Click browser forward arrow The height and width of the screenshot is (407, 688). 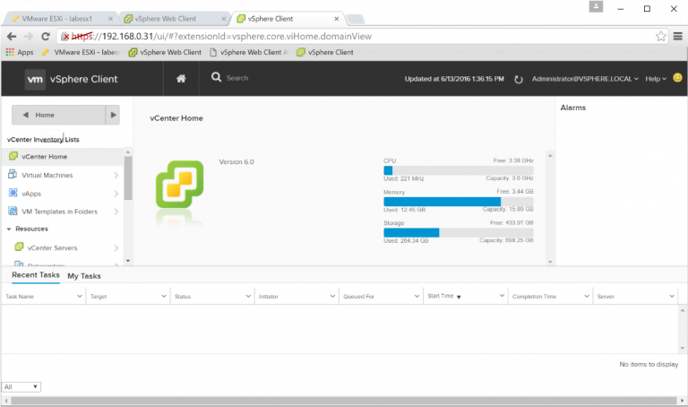(x=29, y=37)
